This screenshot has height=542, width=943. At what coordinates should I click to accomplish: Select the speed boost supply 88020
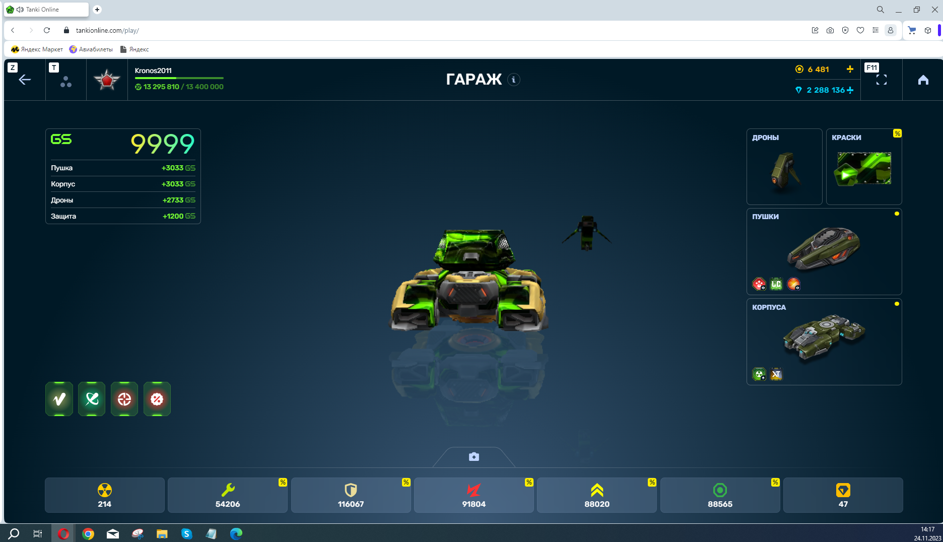pos(597,495)
